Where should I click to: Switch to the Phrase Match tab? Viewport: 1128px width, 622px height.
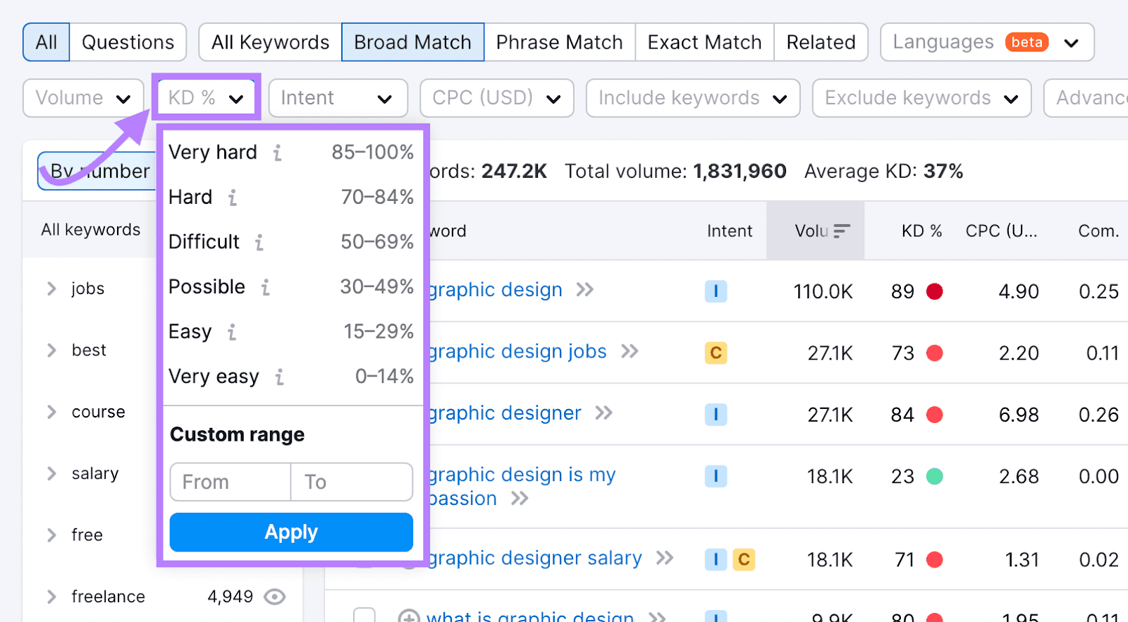pos(559,42)
